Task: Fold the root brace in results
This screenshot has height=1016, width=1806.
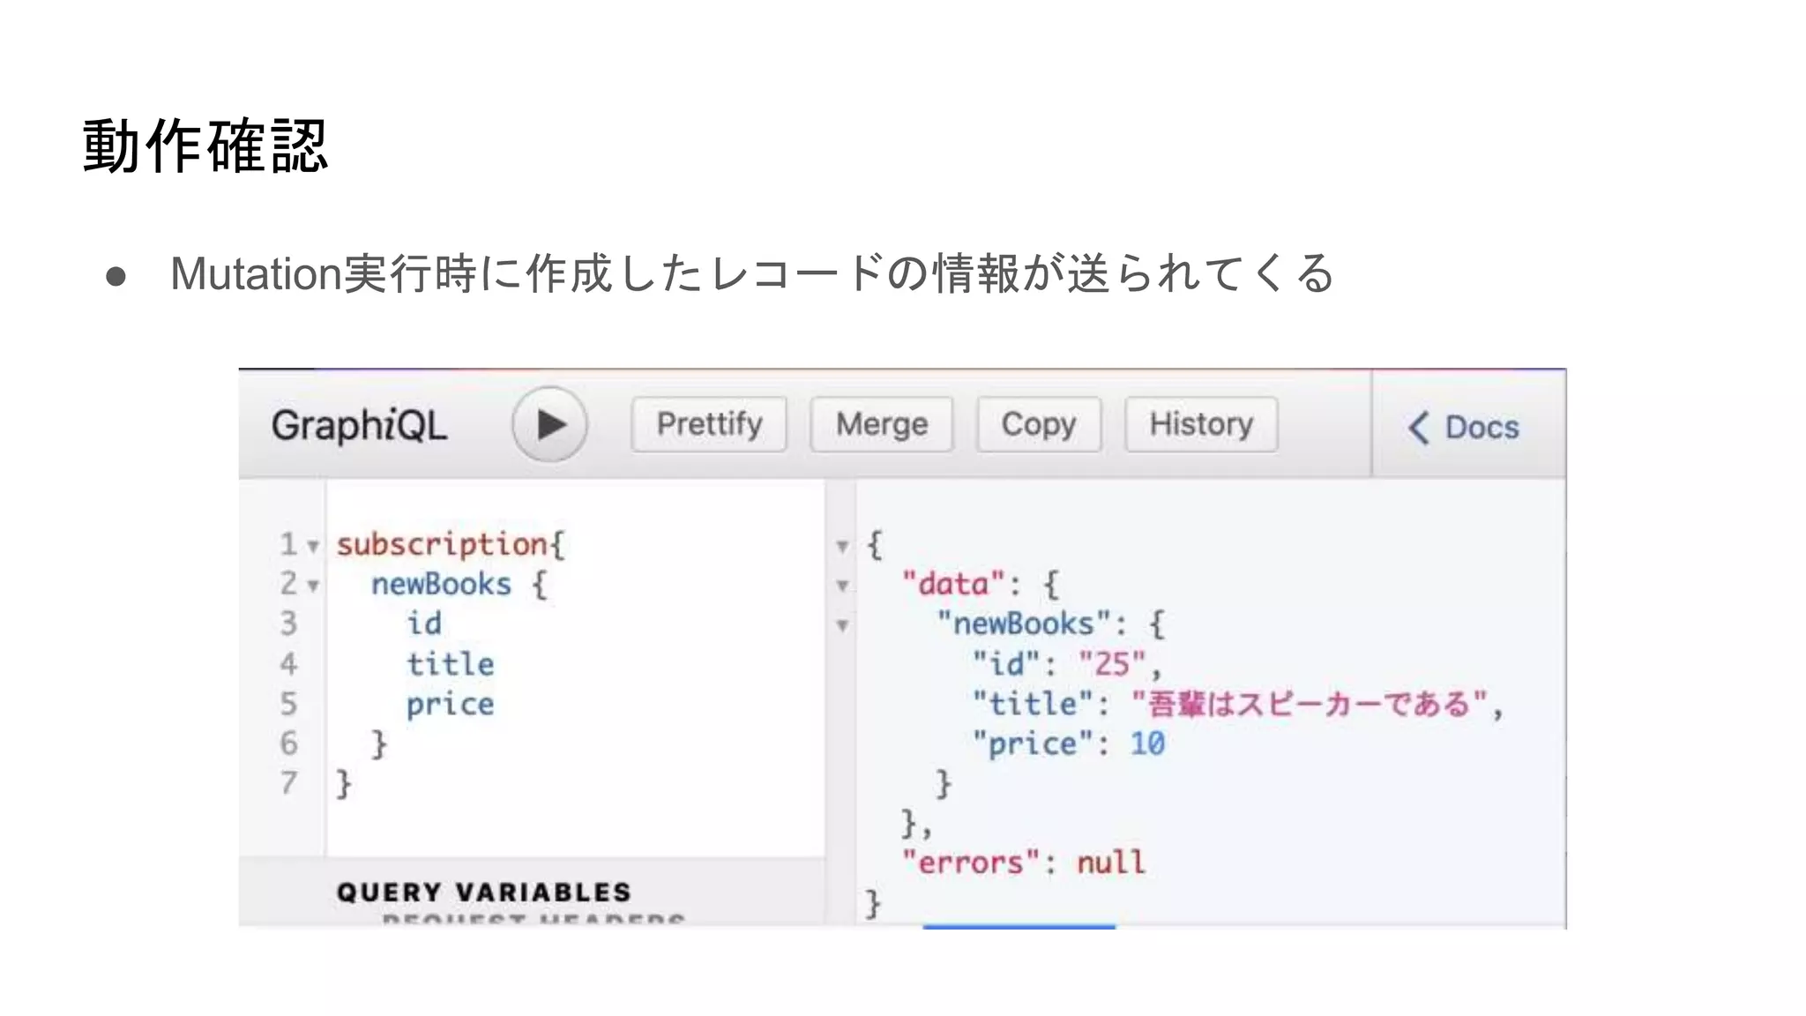Action: tap(842, 547)
